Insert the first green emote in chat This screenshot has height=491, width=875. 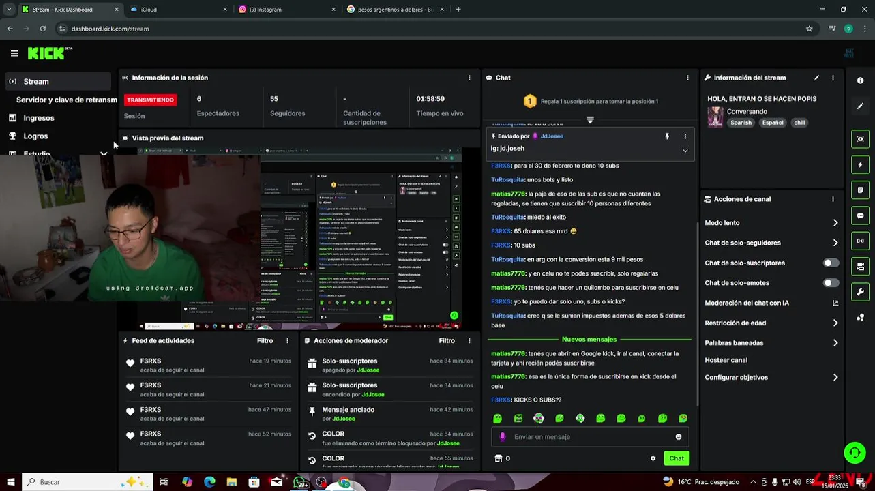tap(497, 418)
